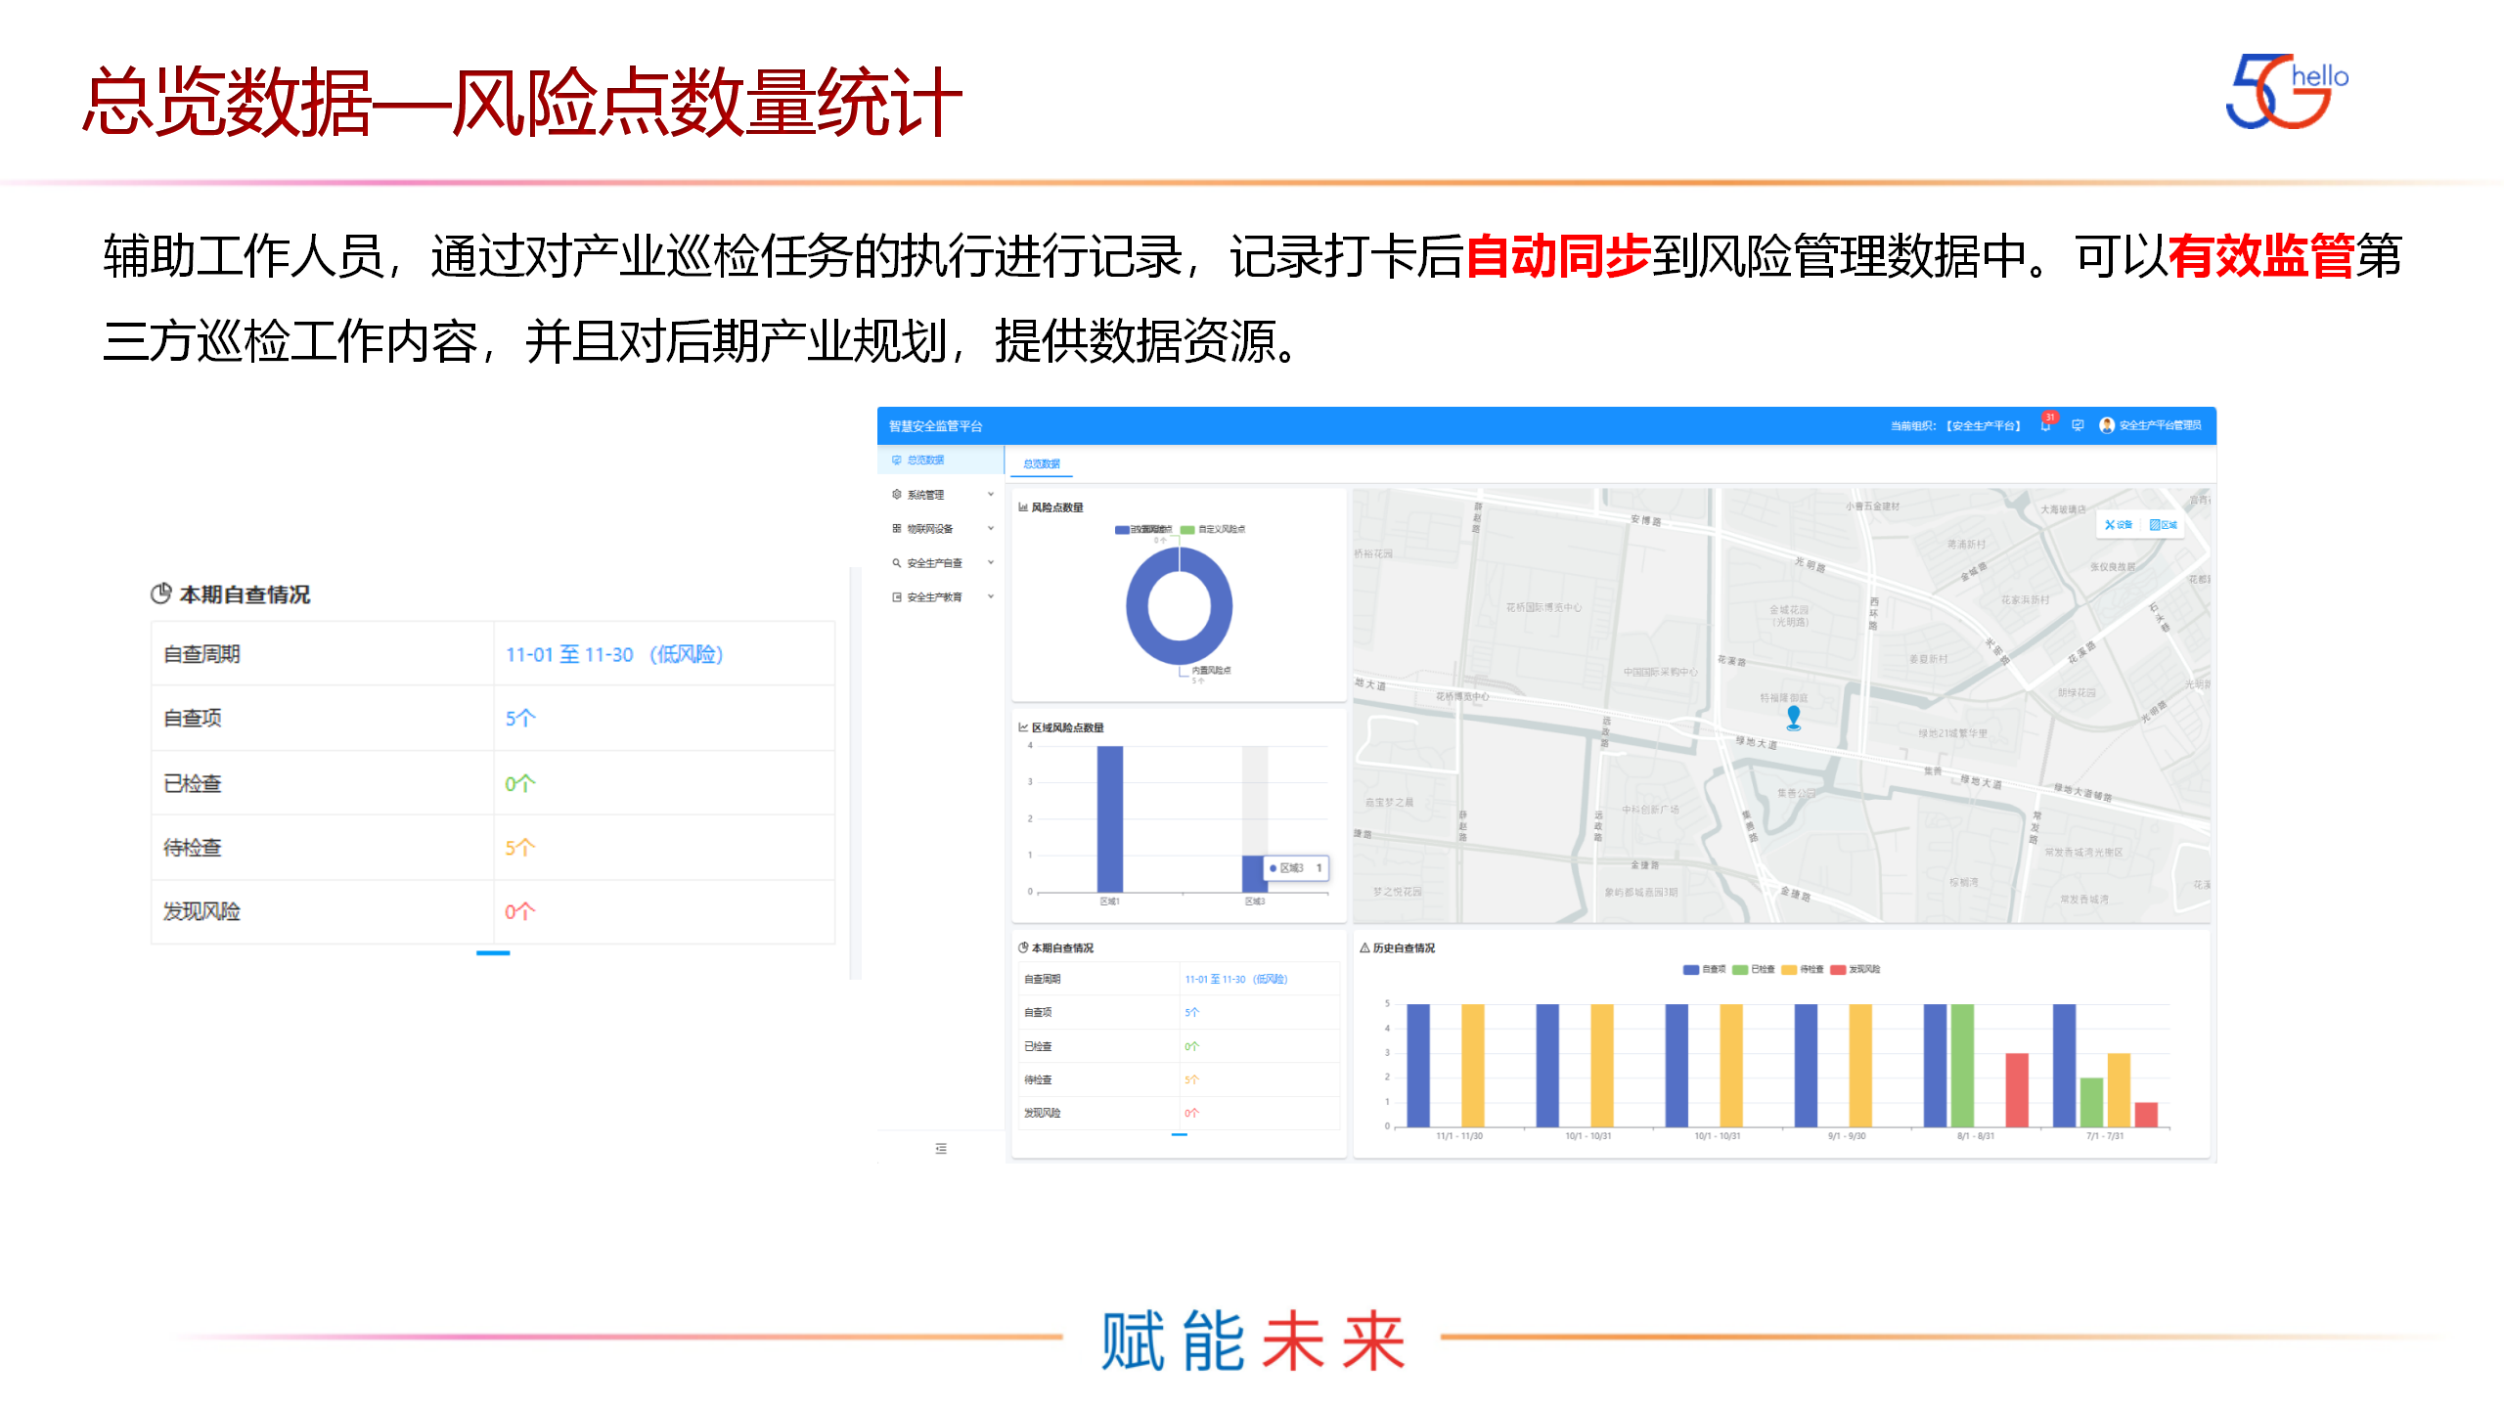2504x1408 pixels.
Task: Toggle 自定义风险点 legend in donut chart
Action: click(1213, 529)
